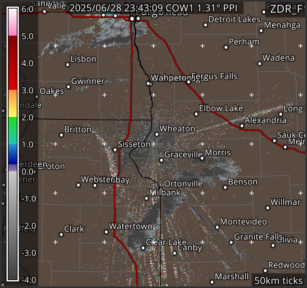Click the Granite Falls city label

pos(258,237)
